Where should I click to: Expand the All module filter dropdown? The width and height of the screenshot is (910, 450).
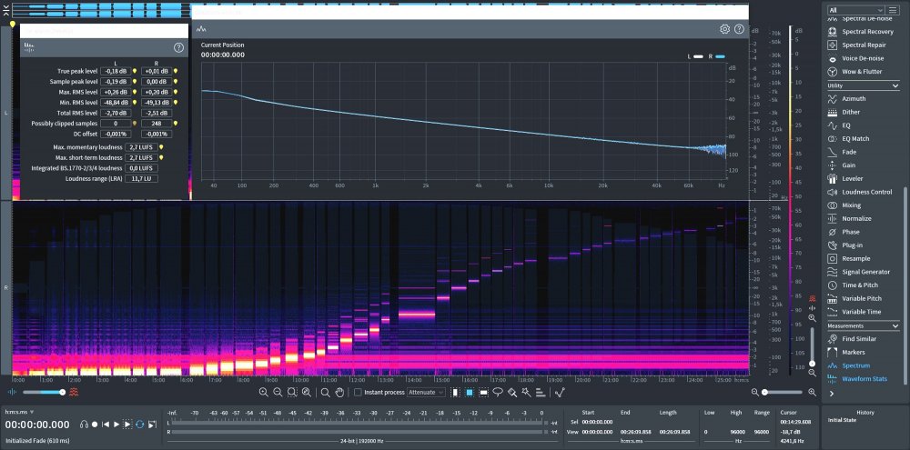pos(864,9)
